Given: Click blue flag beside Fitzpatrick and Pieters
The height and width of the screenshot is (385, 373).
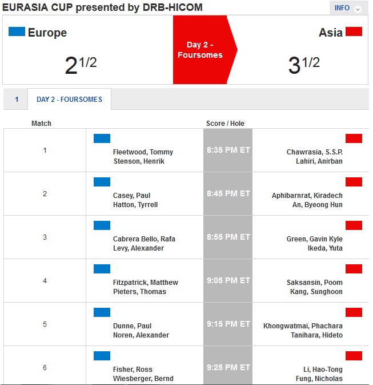Looking at the screenshot, I should pyautogui.click(x=102, y=269).
